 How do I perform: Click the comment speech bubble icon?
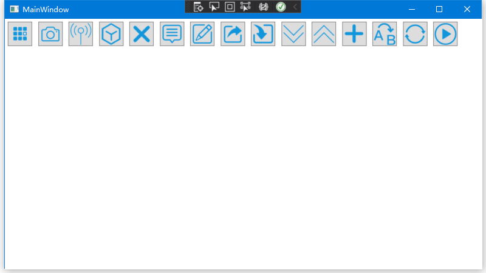(172, 34)
